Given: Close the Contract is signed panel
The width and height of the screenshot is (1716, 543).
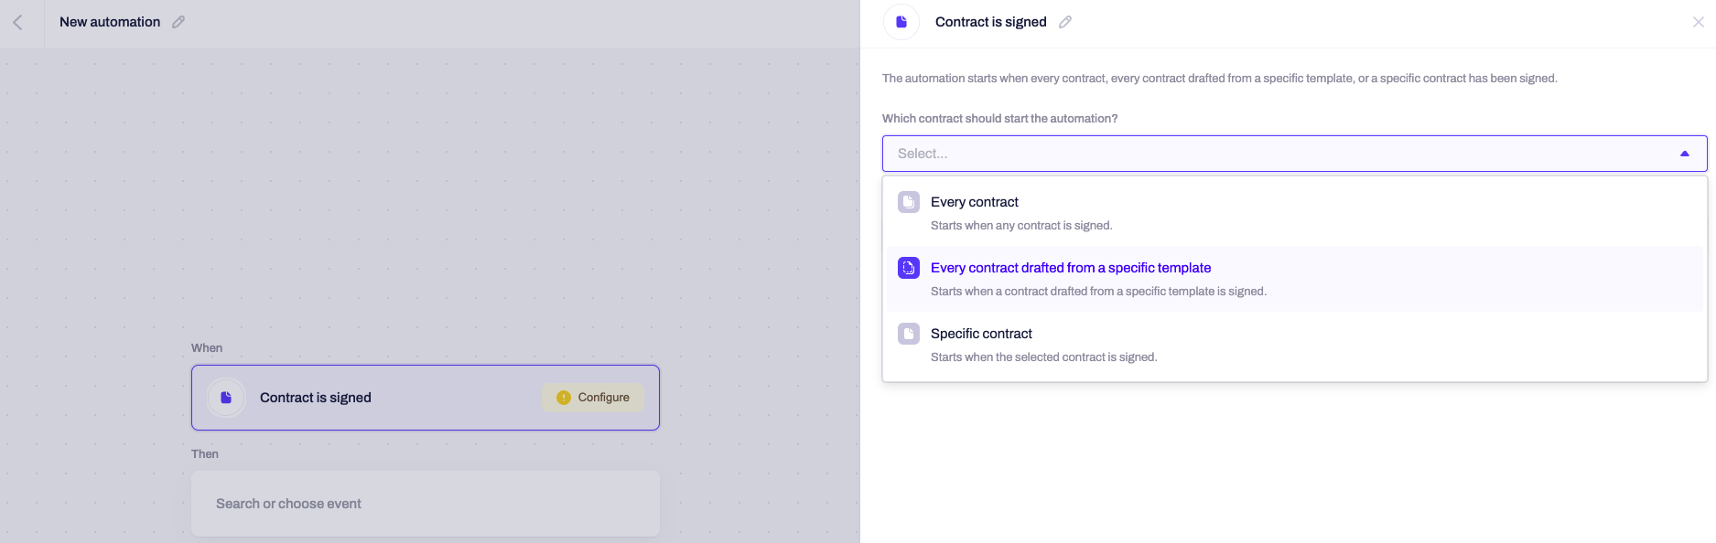Looking at the screenshot, I should point(1698,22).
